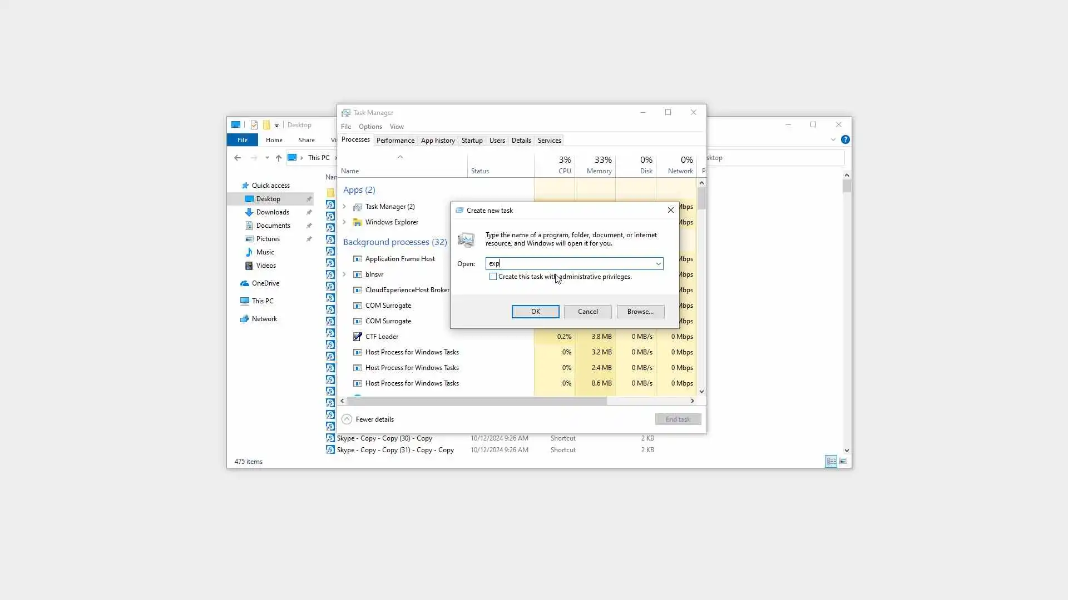This screenshot has height=600, width=1068.
Task: Open the Options menu
Action: (x=370, y=127)
